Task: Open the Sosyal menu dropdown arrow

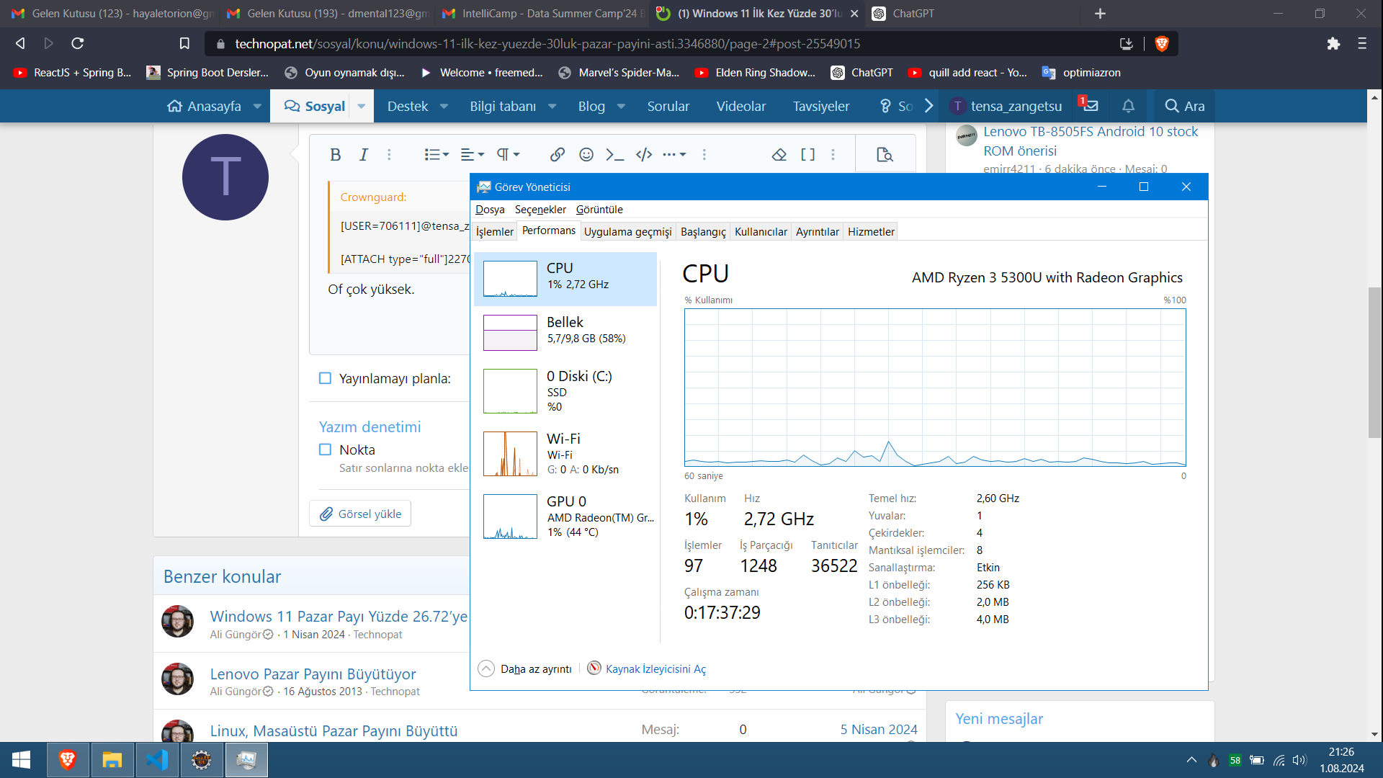Action: (x=362, y=106)
